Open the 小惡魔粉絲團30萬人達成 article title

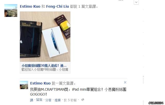(x=44, y=66)
